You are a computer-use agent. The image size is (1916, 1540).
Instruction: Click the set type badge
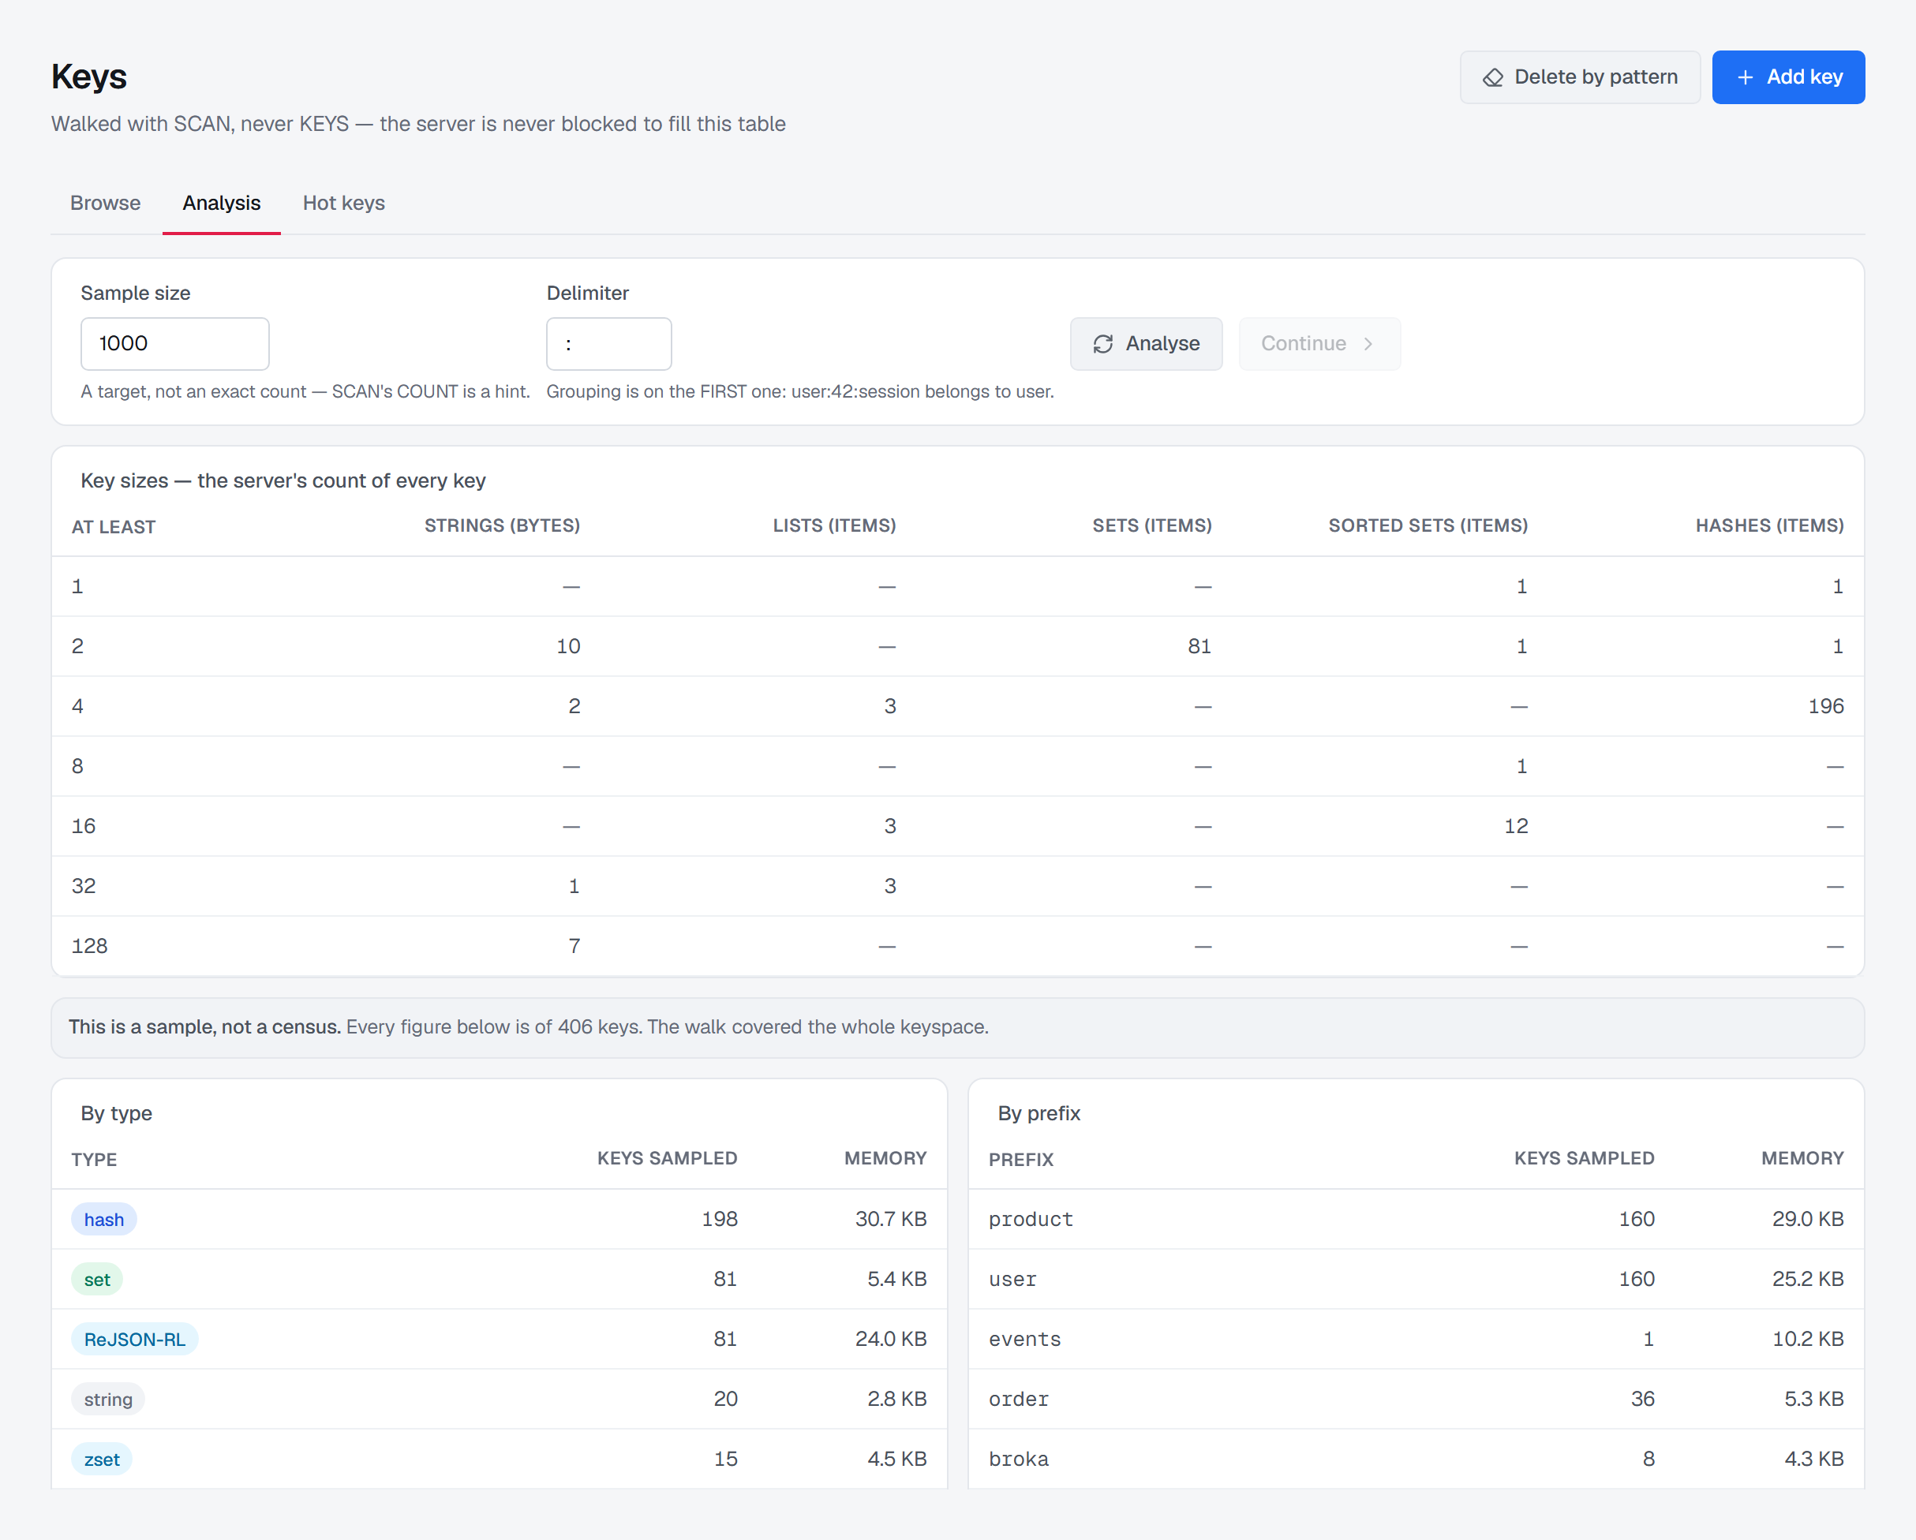(x=97, y=1280)
